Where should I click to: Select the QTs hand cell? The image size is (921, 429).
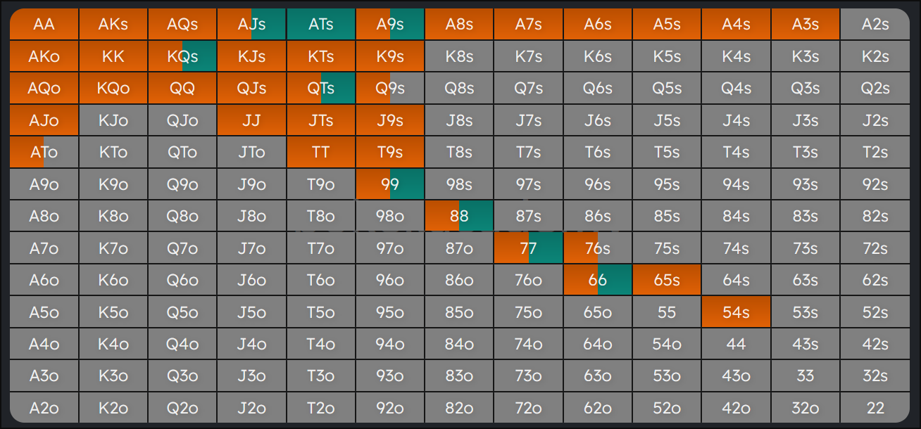[321, 88]
